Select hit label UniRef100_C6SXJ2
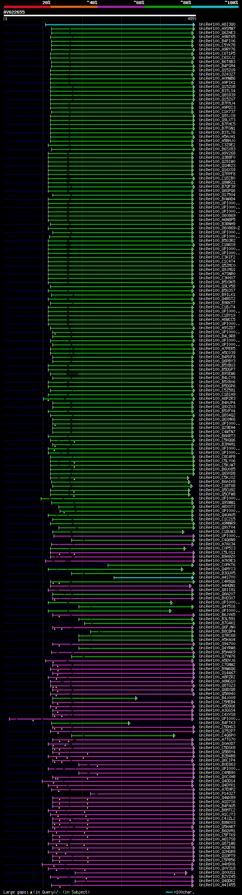This screenshot has width=242, height=895. click(x=217, y=58)
